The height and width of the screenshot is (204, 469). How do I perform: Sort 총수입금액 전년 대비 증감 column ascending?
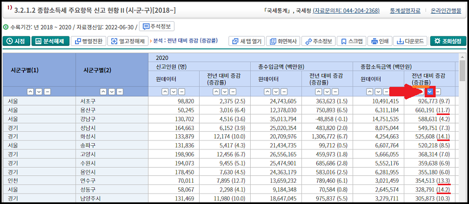[318, 92]
